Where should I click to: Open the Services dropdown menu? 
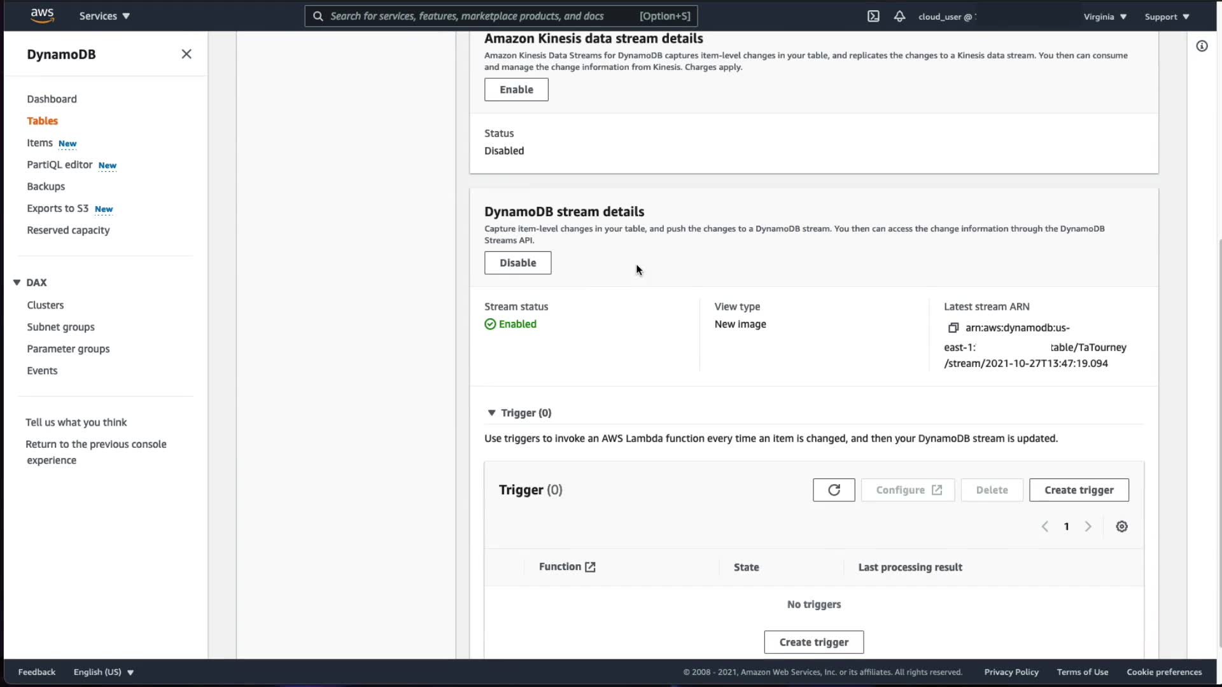104,16
